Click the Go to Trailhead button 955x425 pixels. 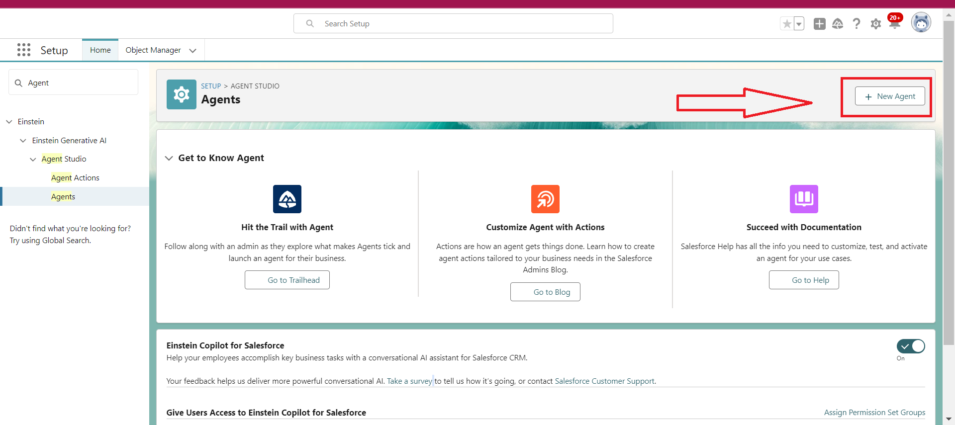287,280
